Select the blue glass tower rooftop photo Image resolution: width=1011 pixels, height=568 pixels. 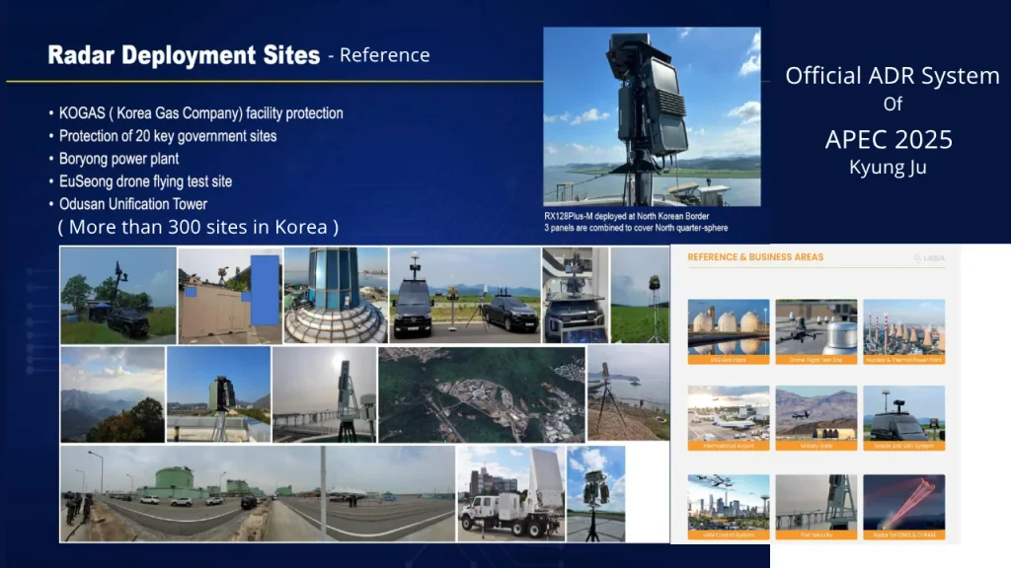click(336, 295)
